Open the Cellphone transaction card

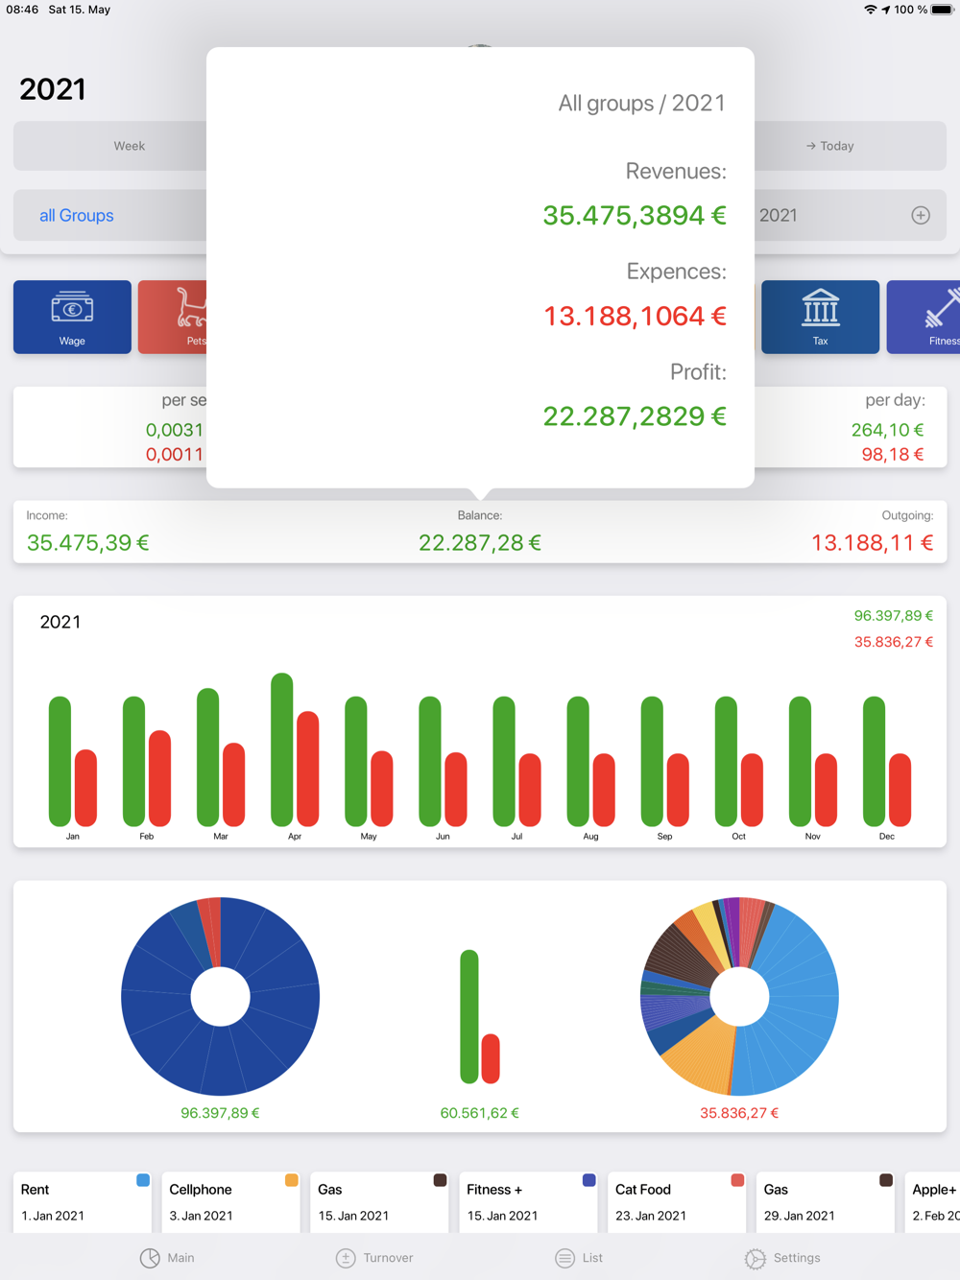231,1202
